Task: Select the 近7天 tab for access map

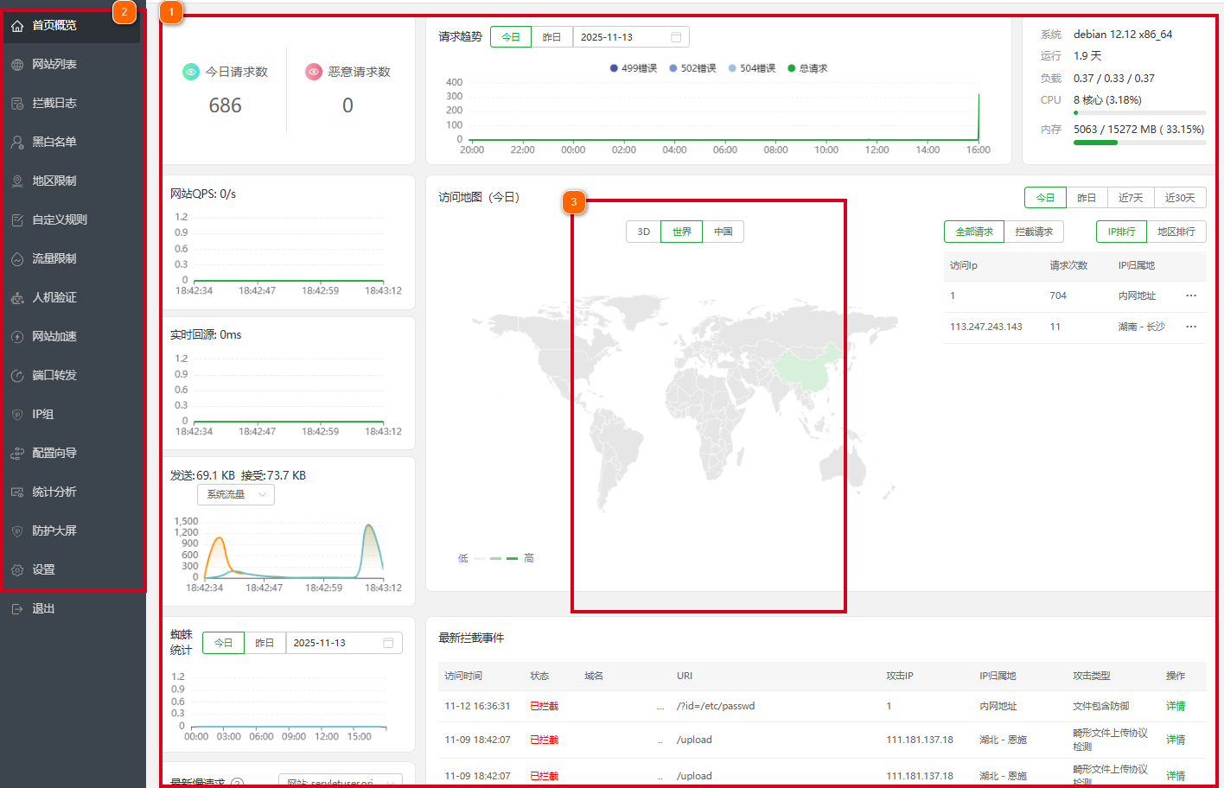Action: [x=1130, y=198]
